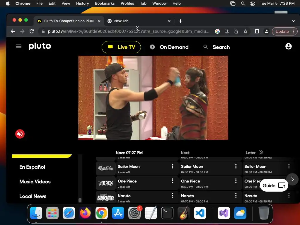Screen dimensions: 300x225
Task: Select En Español category
Action: pyautogui.click(x=32, y=167)
